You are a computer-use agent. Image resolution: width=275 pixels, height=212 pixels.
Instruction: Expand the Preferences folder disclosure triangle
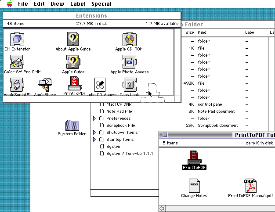pyautogui.click(x=94, y=118)
